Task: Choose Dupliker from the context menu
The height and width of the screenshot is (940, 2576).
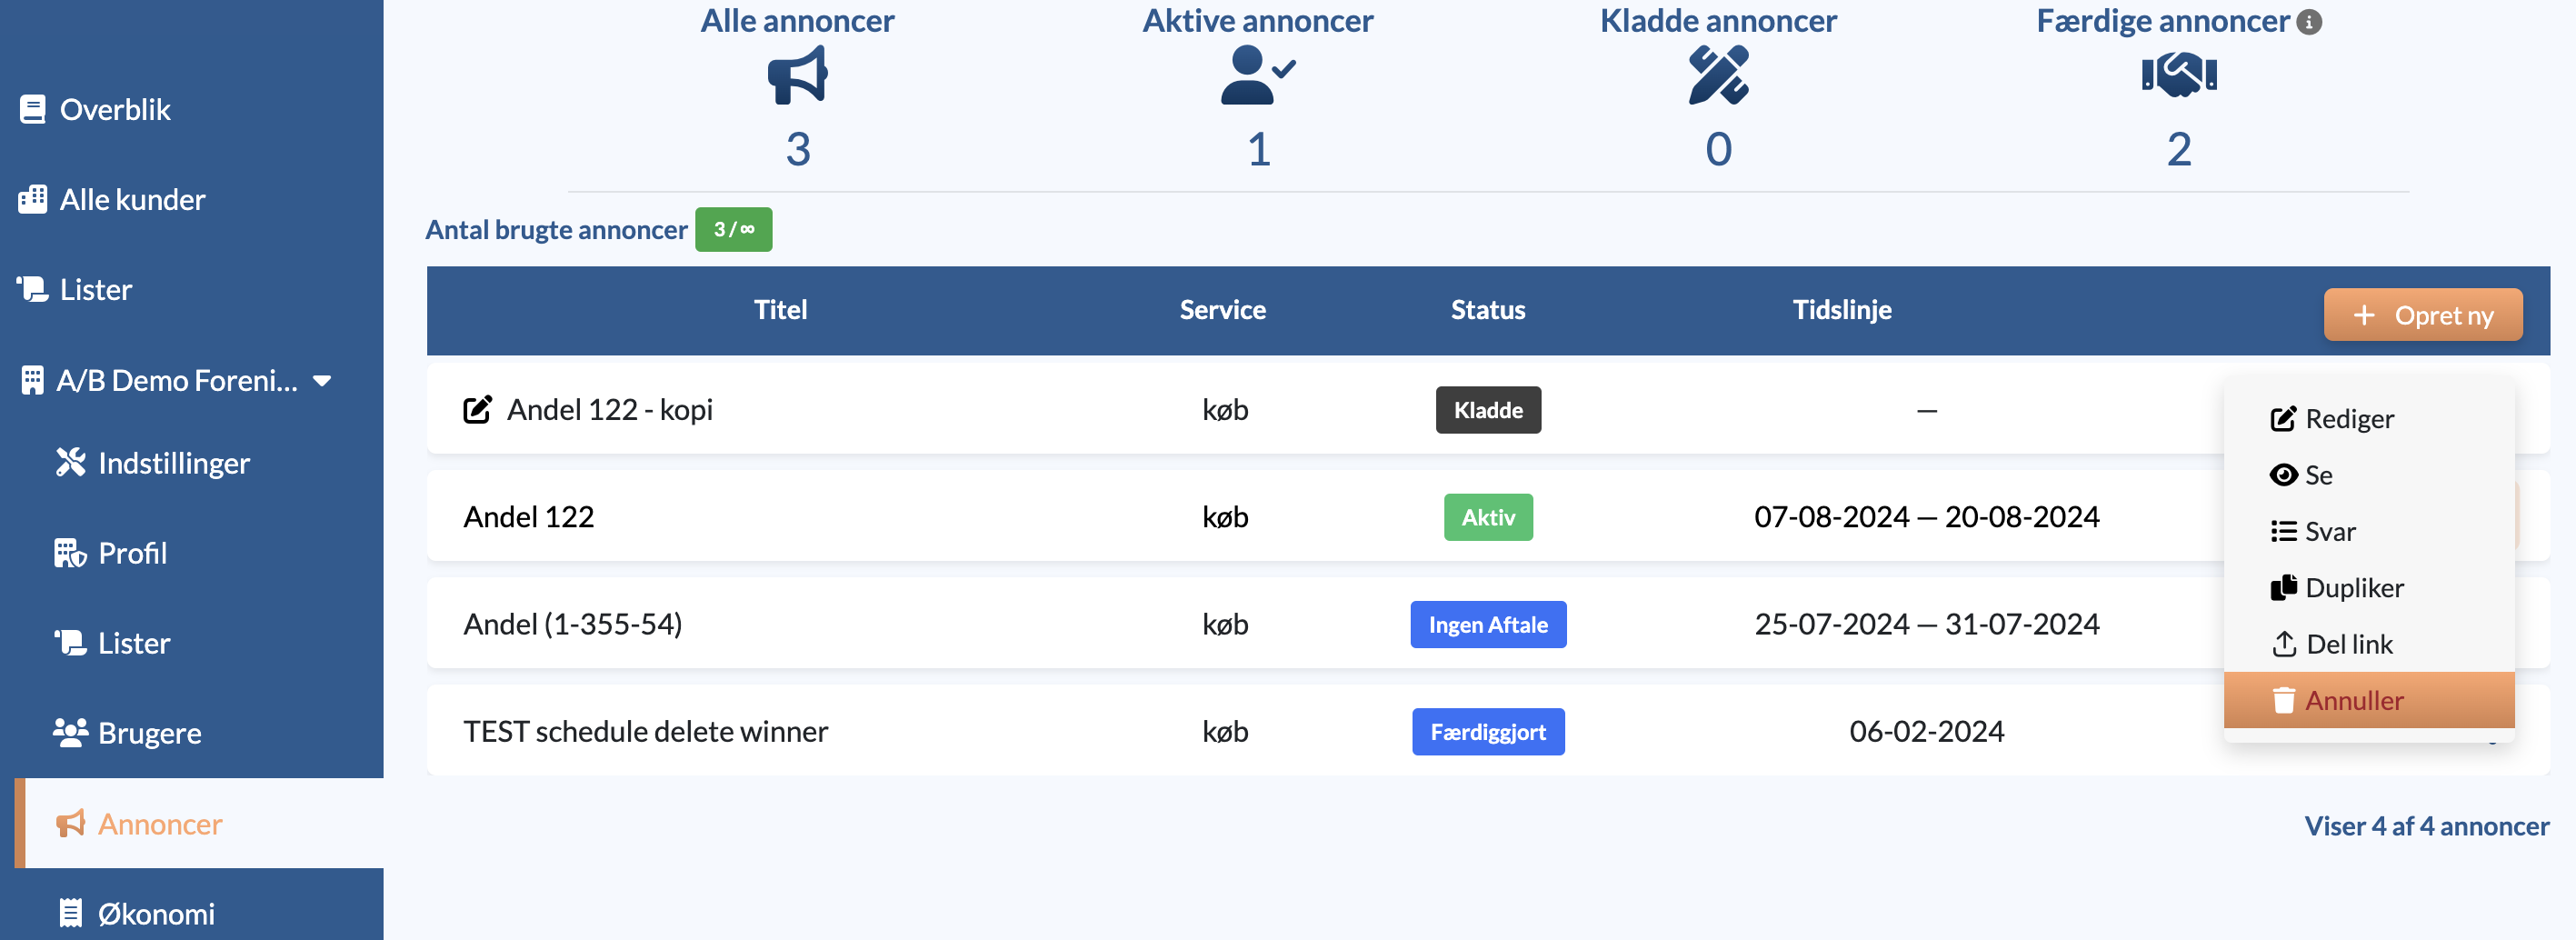Action: [2369, 588]
